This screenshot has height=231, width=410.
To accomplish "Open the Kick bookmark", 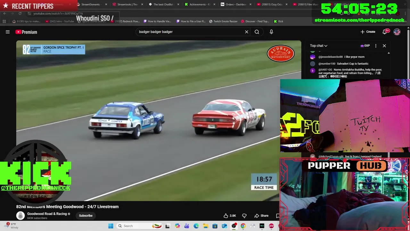I will pos(278,21).
